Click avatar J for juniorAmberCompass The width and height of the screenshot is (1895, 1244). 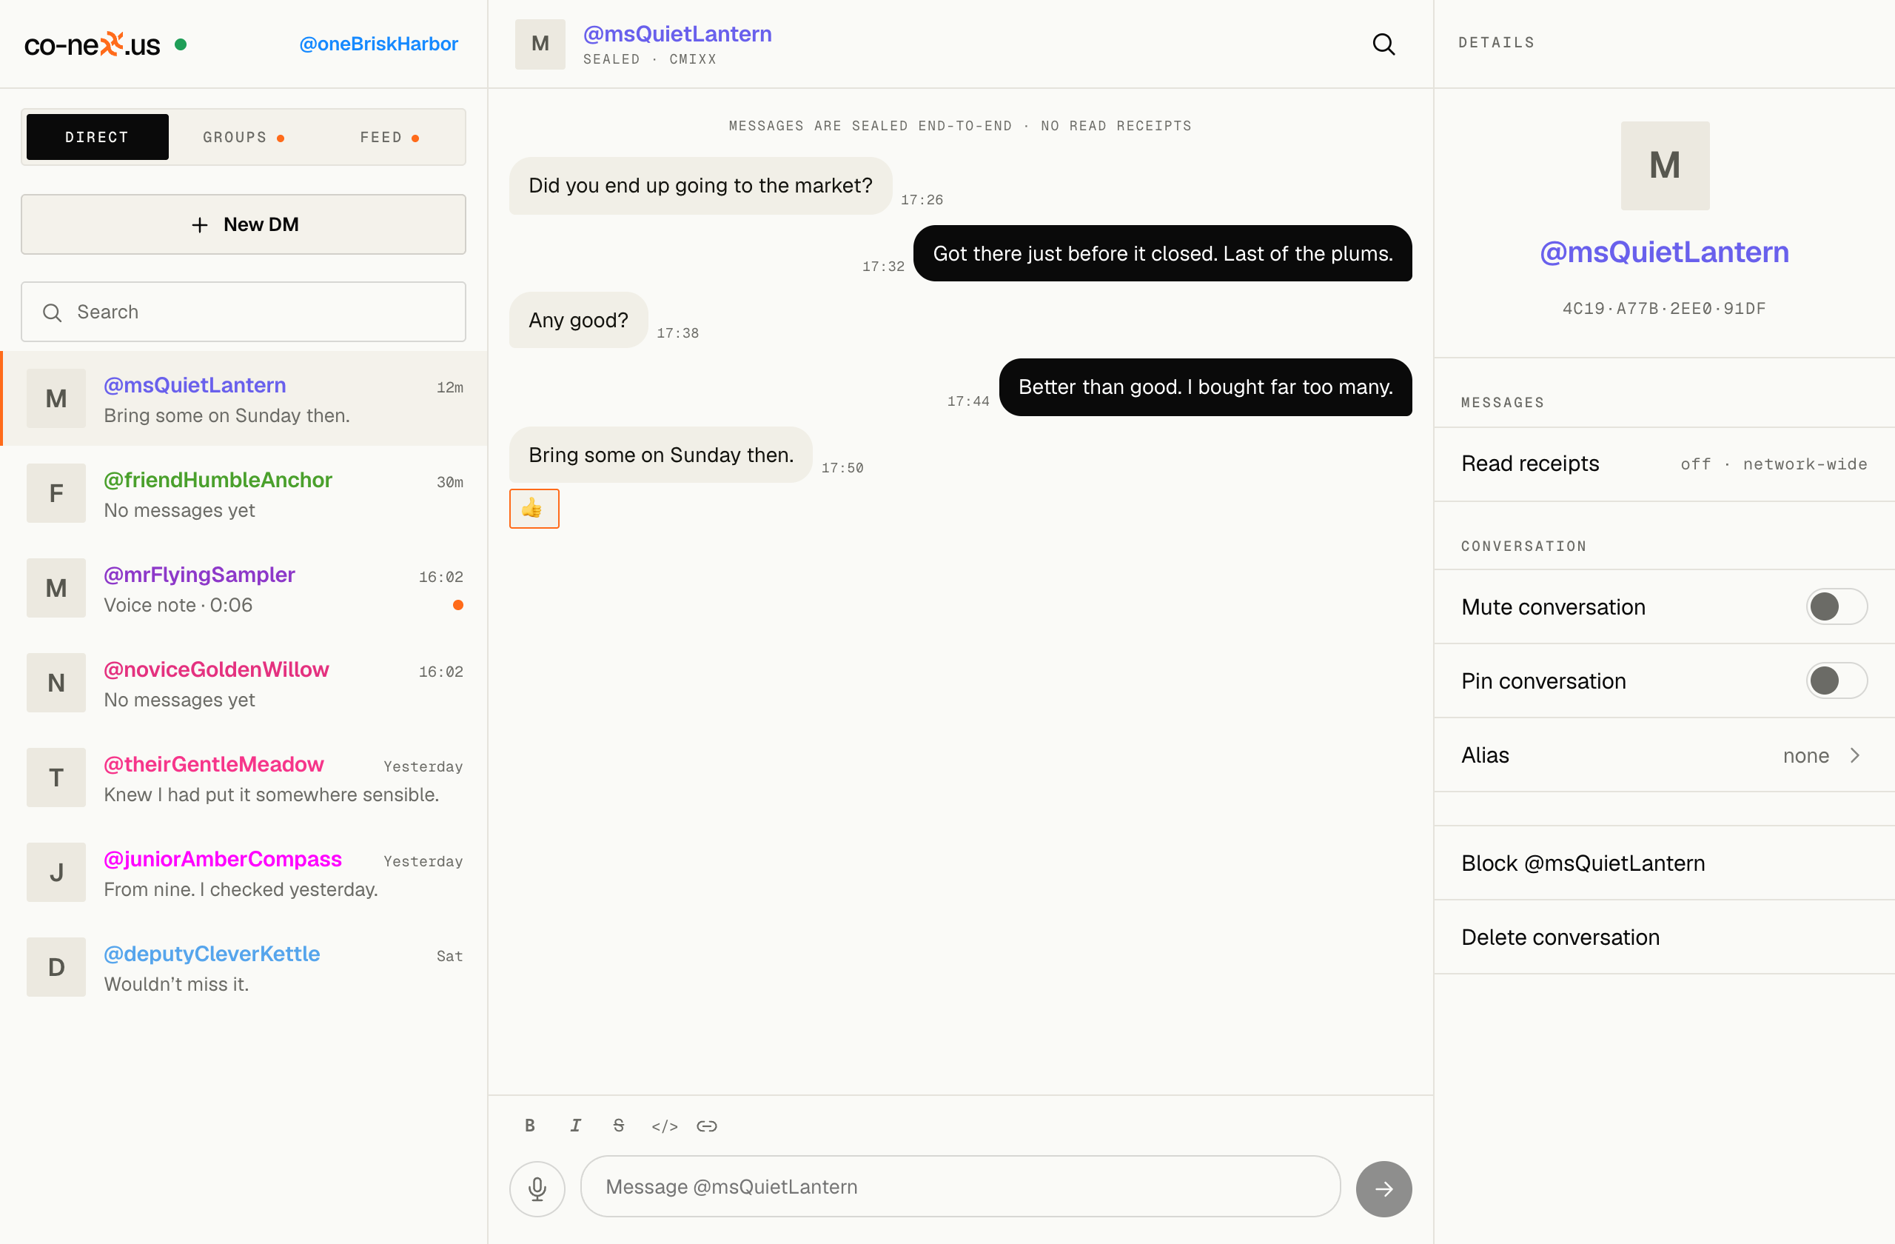coord(56,872)
